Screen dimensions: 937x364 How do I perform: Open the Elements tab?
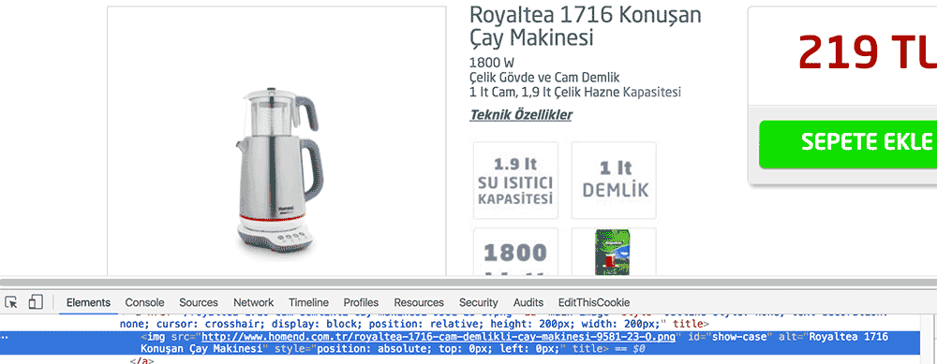tap(88, 302)
